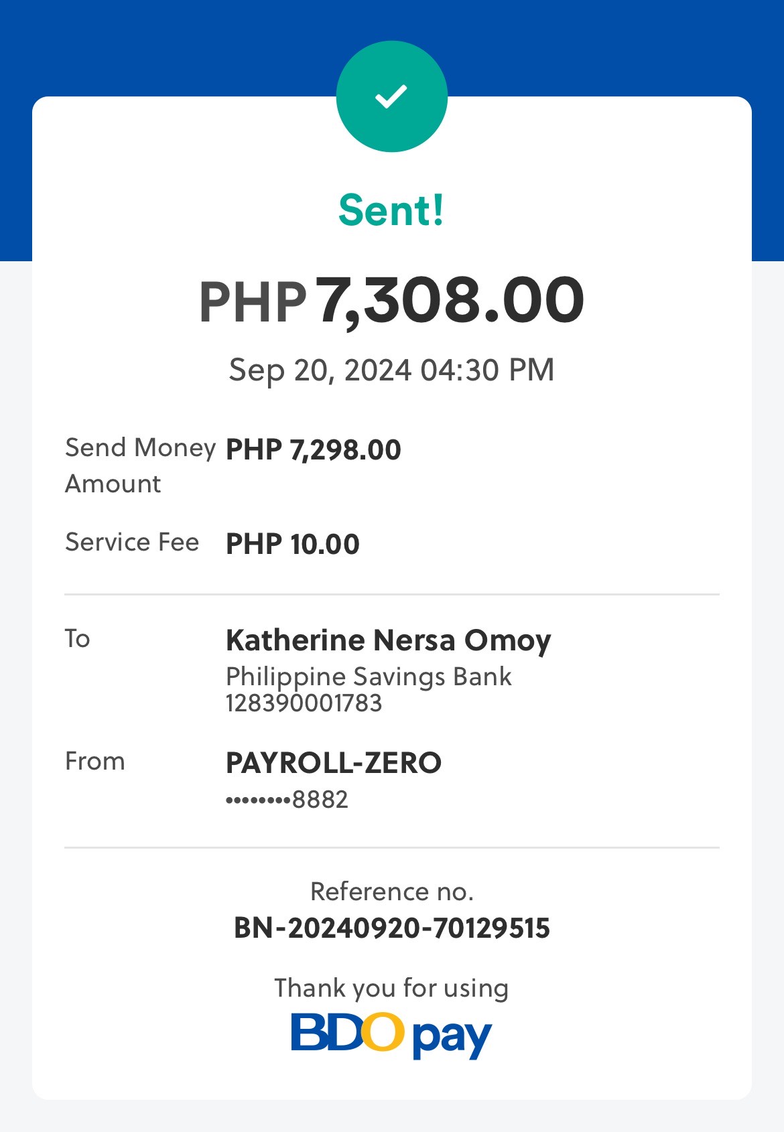784x1132 pixels.
Task: Click the "Thank you for using" text
Action: 391,988
